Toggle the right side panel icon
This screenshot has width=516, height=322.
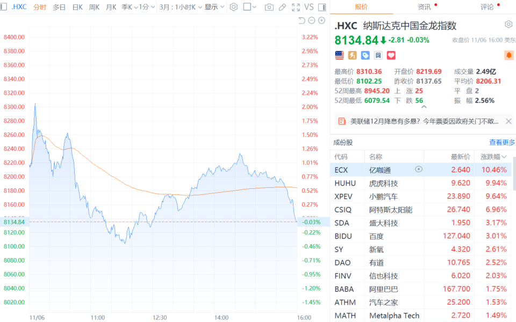(x=322, y=7)
